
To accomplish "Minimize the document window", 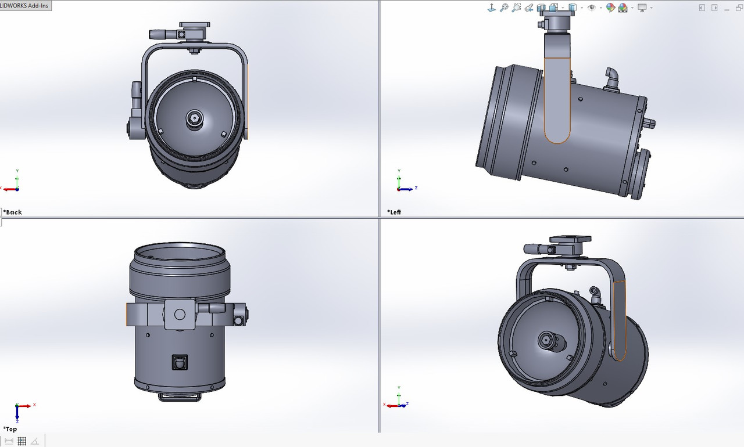I will [727, 9].
